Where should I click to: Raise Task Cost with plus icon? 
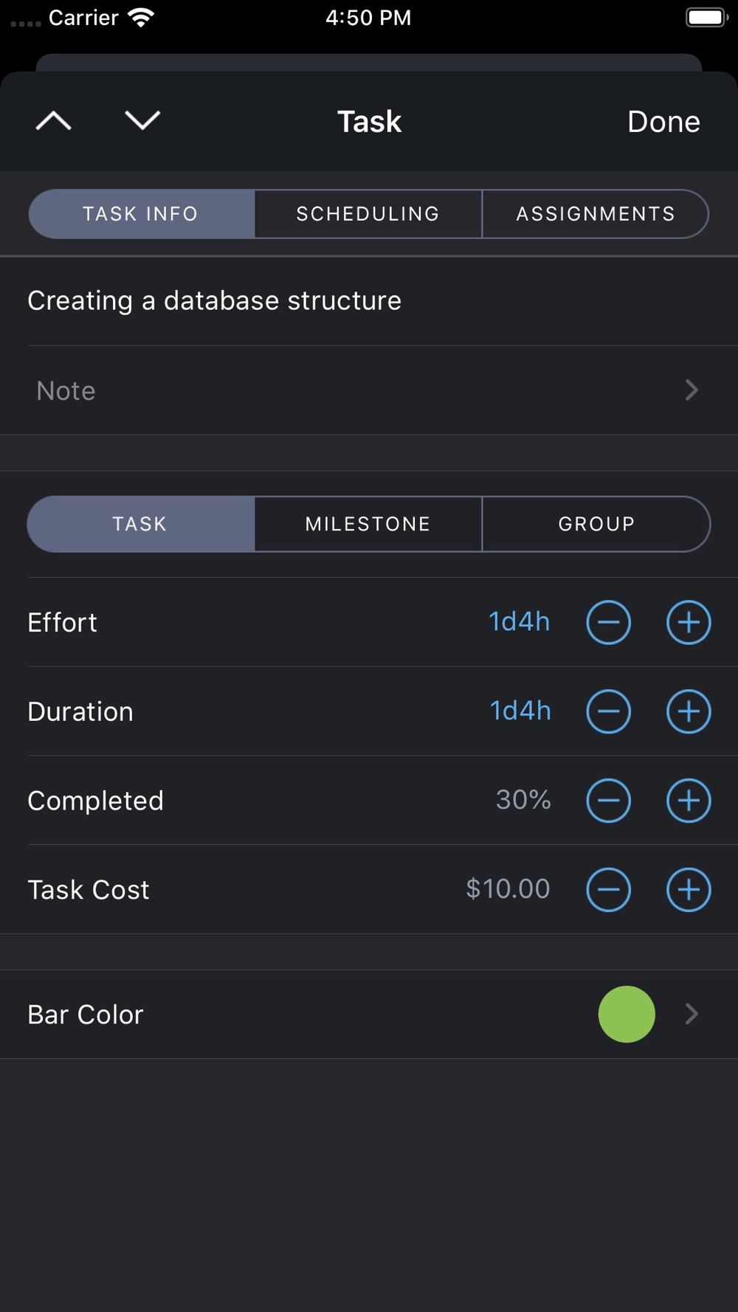tap(689, 889)
